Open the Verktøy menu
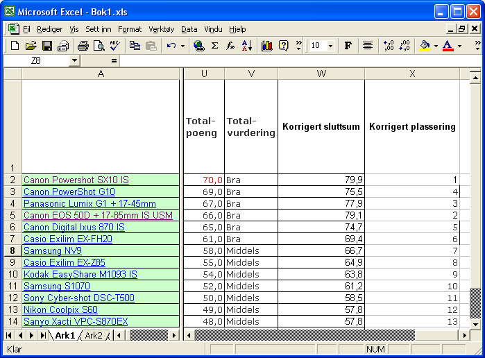Viewport: 485px width, 358px height. (162, 29)
